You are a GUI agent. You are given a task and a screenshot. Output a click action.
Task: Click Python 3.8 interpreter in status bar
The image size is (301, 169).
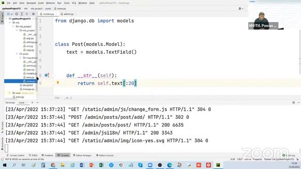tap(279, 159)
